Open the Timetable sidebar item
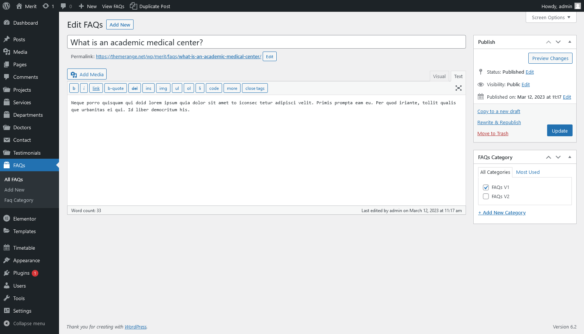The image size is (584, 334). pyautogui.click(x=24, y=248)
